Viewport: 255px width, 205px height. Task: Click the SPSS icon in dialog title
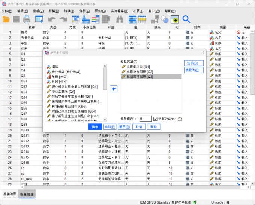point(46,52)
